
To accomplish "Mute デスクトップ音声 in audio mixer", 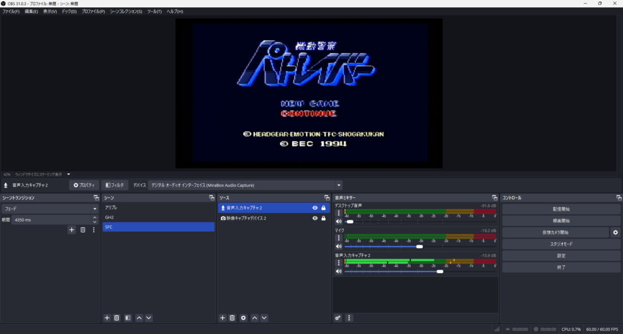I will pyautogui.click(x=338, y=222).
